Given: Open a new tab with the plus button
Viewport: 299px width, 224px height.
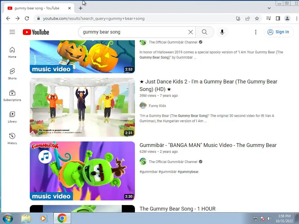Looking at the screenshot, I should pyautogui.click(x=81, y=8).
